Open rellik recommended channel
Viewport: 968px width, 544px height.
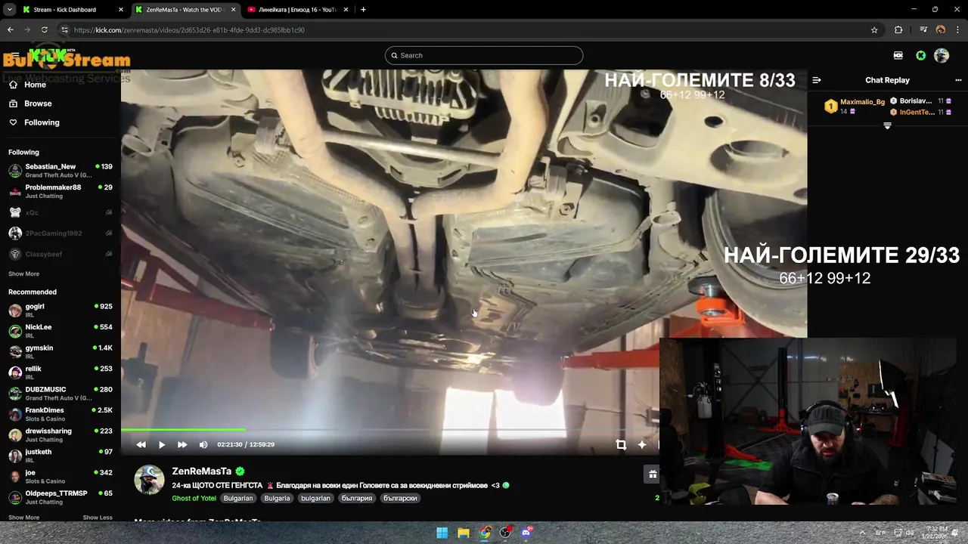(60, 372)
